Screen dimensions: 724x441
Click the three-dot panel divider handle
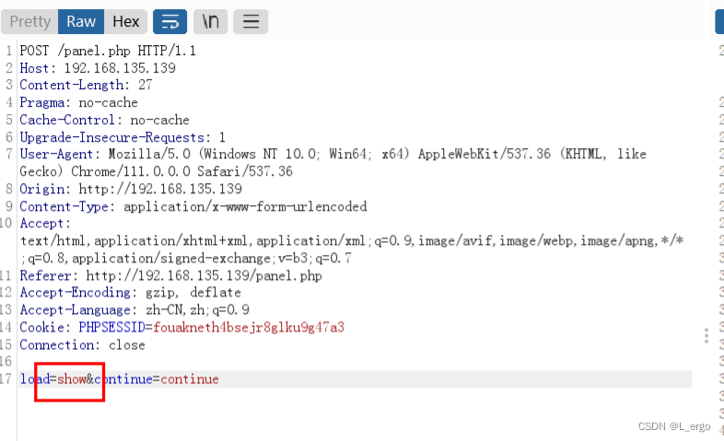click(x=706, y=336)
